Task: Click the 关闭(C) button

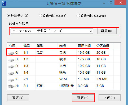Action: point(109,98)
